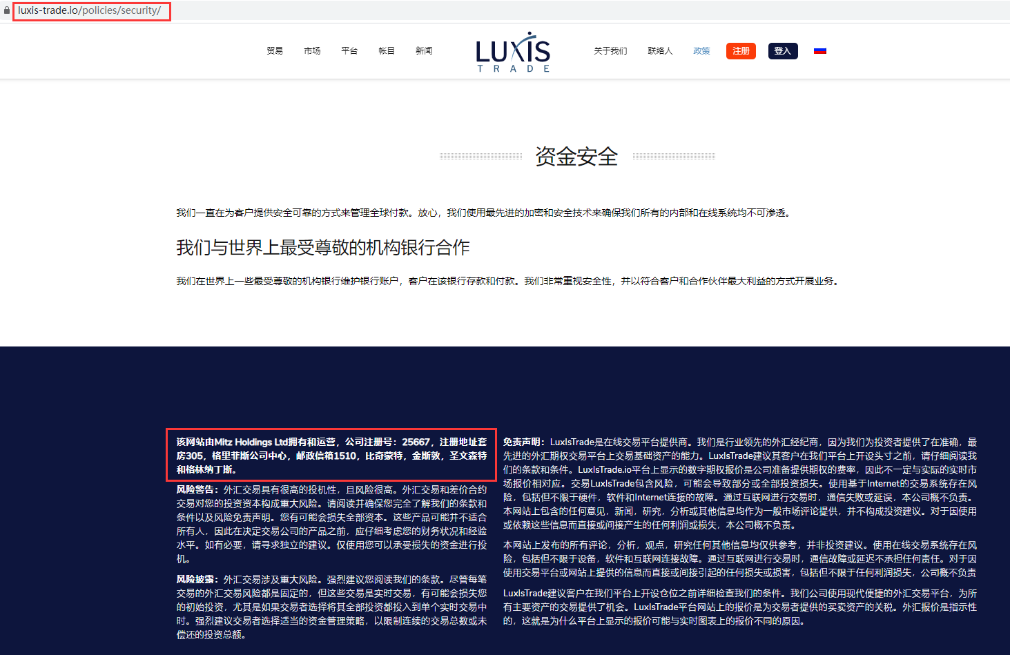Image resolution: width=1010 pixels, height=655 pixels.
Task: Click paragraph starting 我们在世界上一些最受尊敬
Action: point(508,281)
